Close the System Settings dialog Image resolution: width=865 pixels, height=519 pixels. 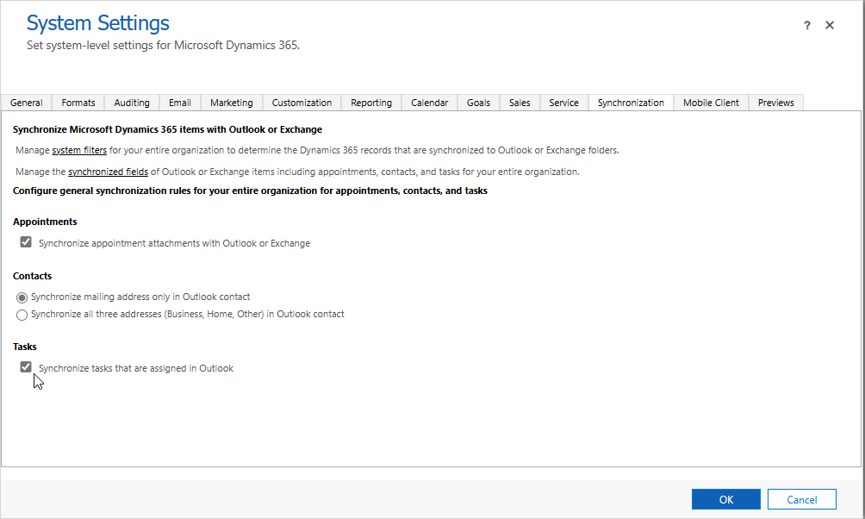[829, 25]
